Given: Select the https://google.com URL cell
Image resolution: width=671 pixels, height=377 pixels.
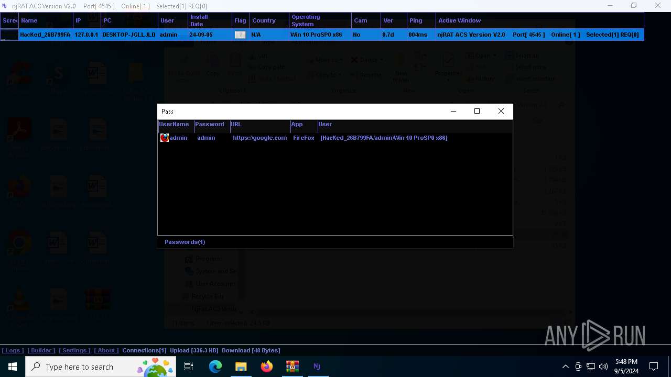Looking at the screenshot, I should [259, 138].
